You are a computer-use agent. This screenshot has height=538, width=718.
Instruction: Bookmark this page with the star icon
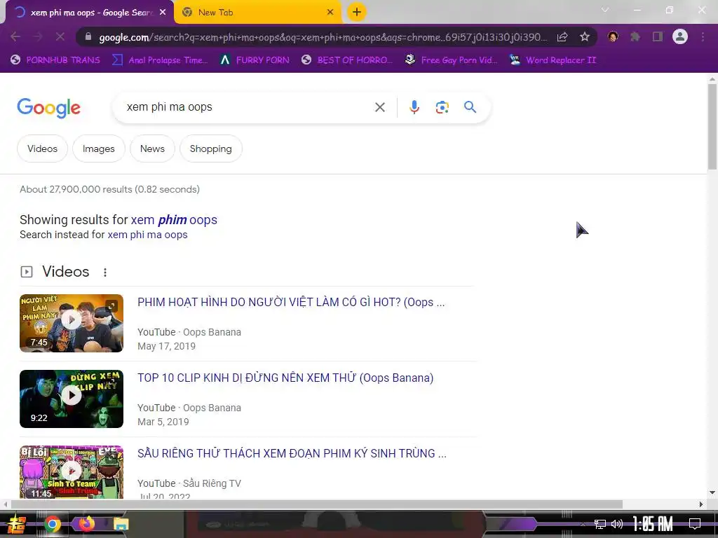(x=585, y=36)
